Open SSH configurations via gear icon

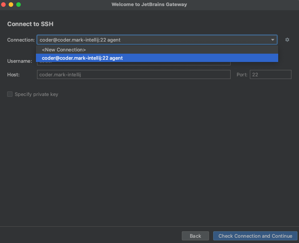[287, 40]
